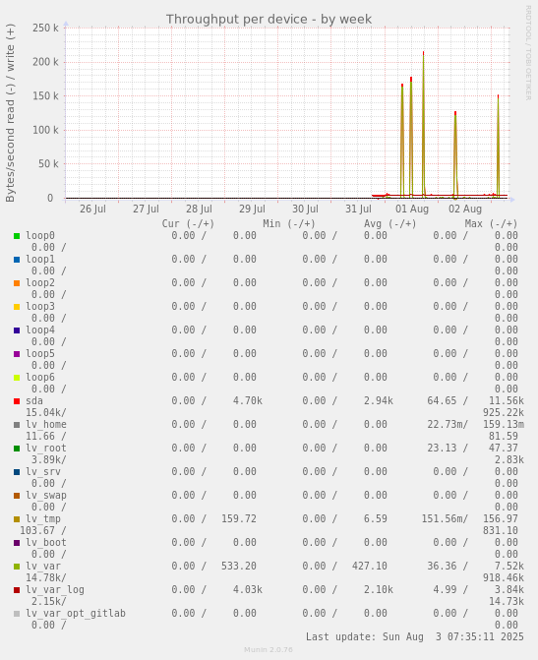The width and height of the screenshot is (538, 660).
Task: Select the lv_var_opt_gitlab legend label
Action: coord(76,613)
